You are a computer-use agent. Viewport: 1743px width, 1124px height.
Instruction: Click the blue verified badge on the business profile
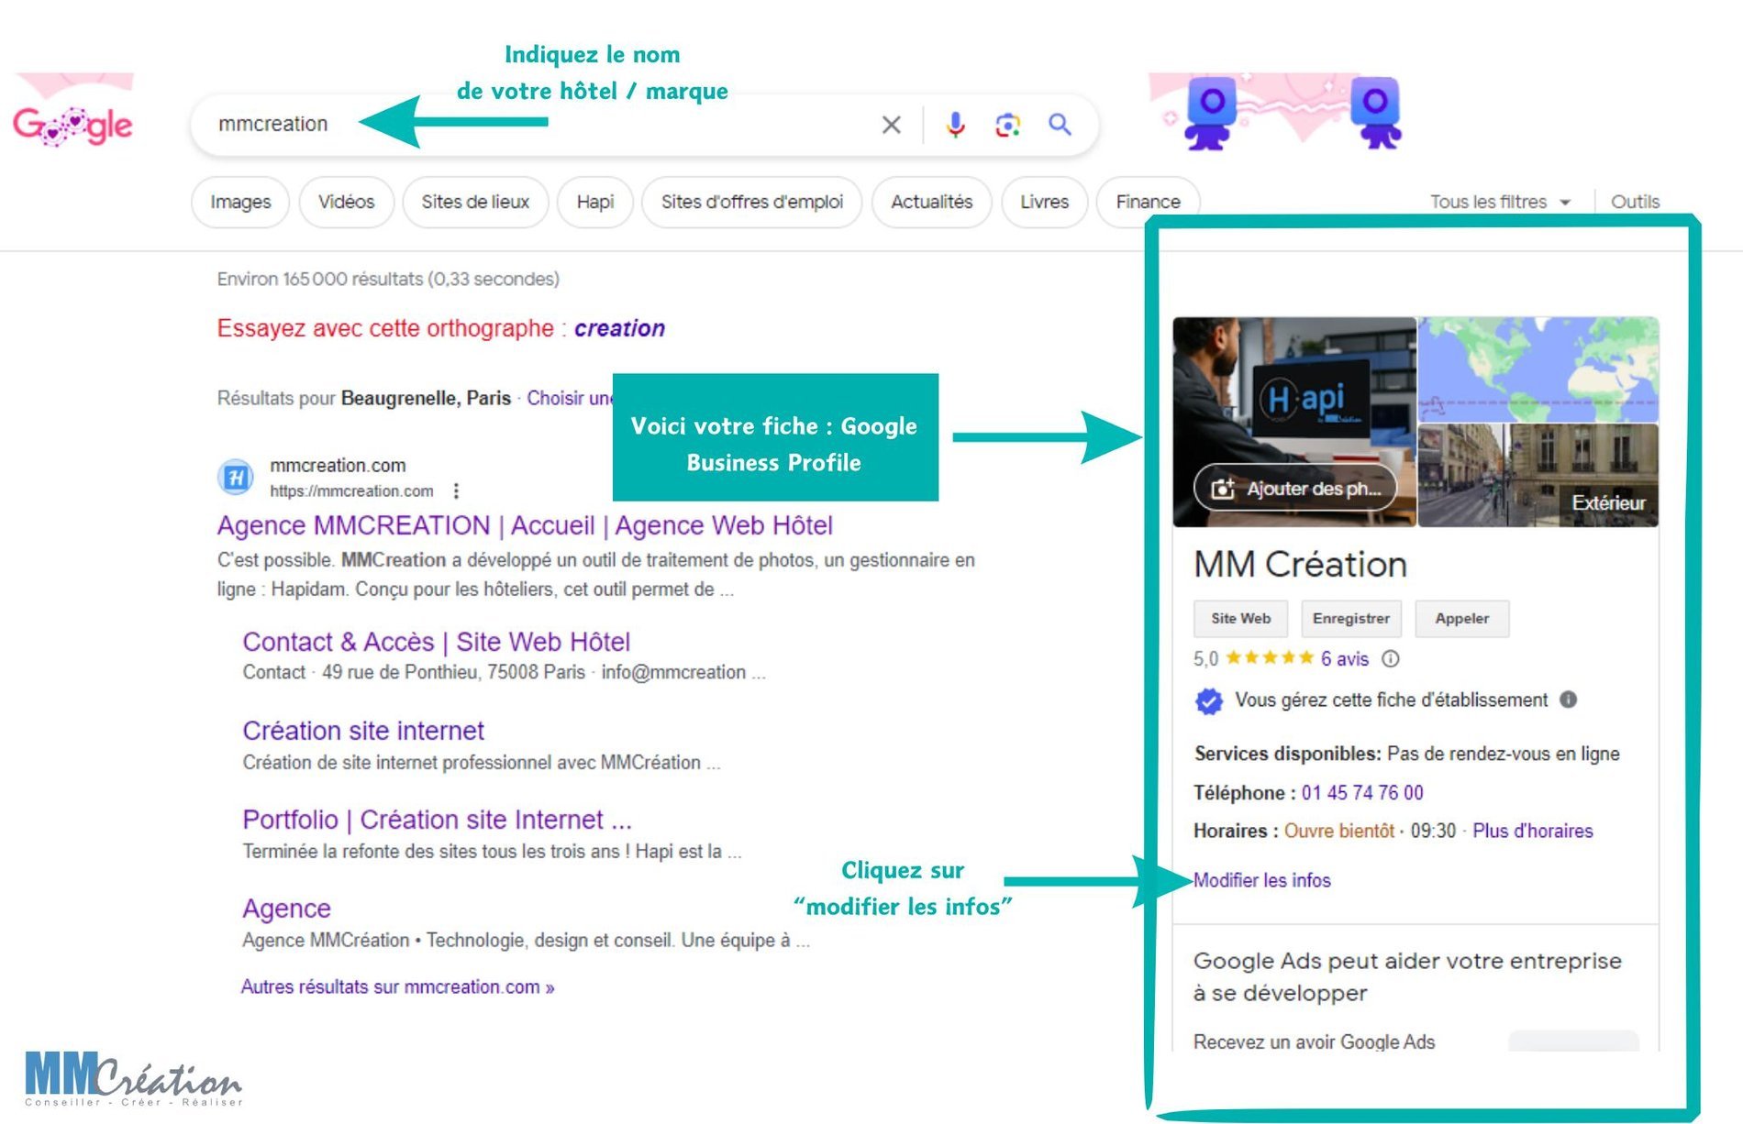click(1209, 700)
